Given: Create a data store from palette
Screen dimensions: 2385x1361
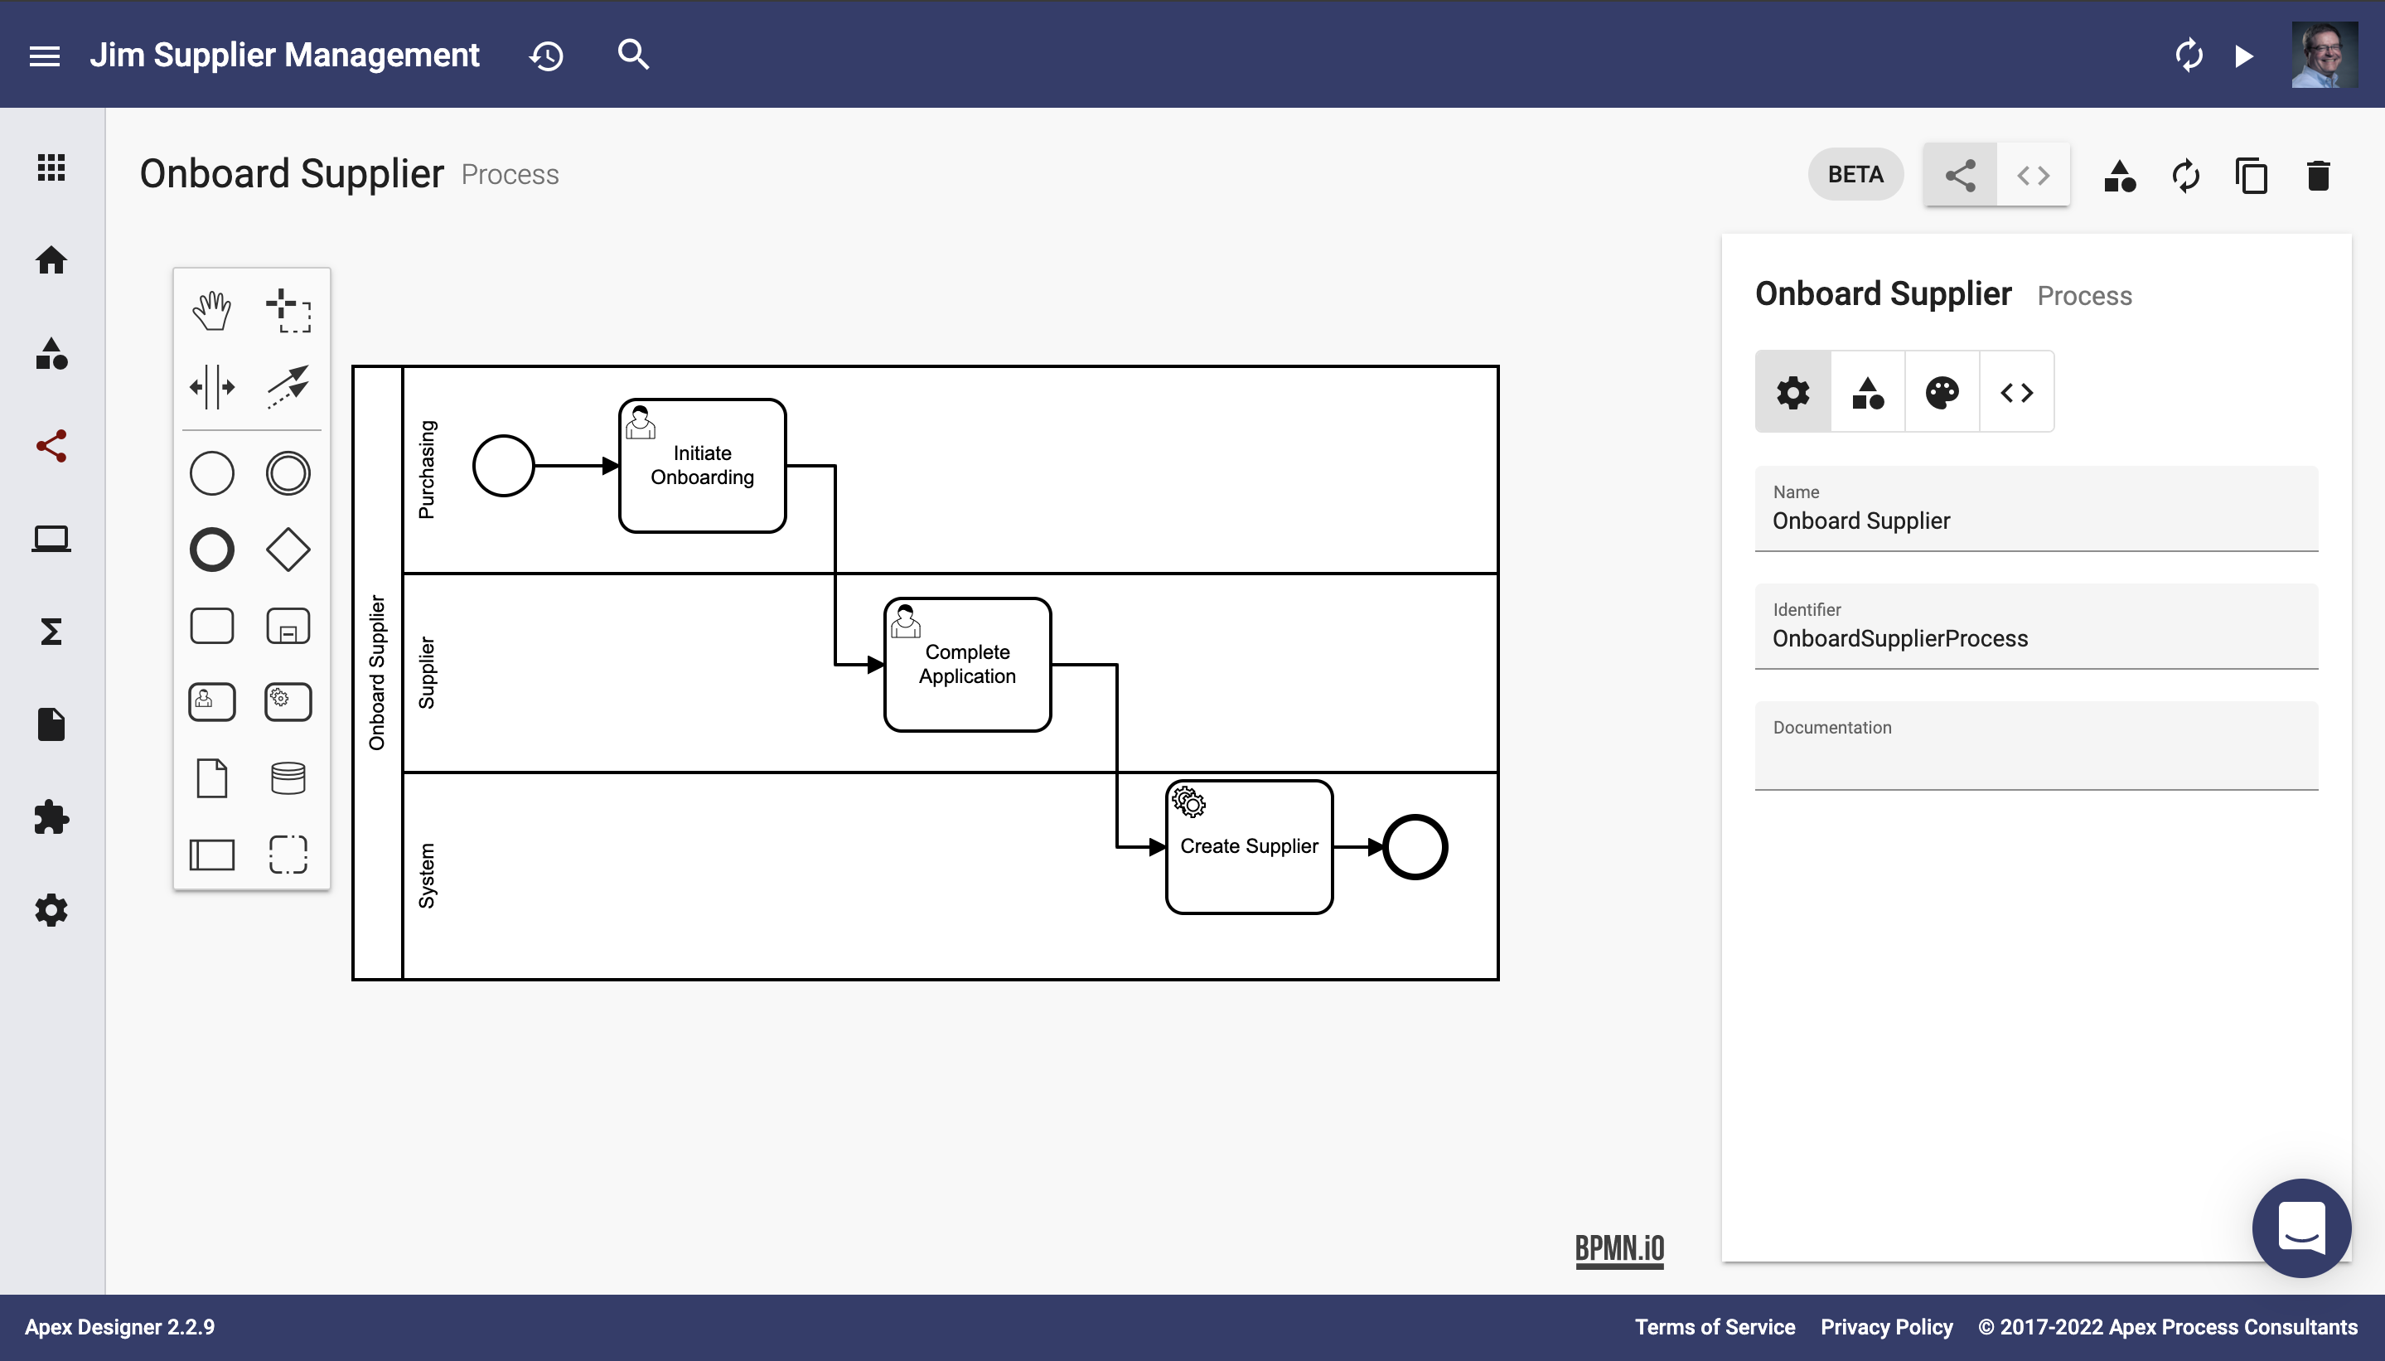Looking at the screenshot, I should 288,777.
